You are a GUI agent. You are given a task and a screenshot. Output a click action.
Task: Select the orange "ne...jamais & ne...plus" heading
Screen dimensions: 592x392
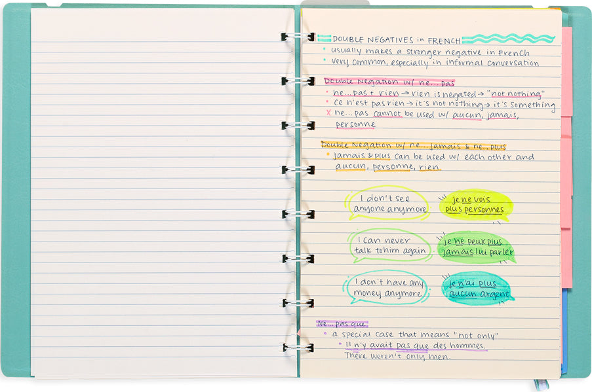tap(413, 146)
